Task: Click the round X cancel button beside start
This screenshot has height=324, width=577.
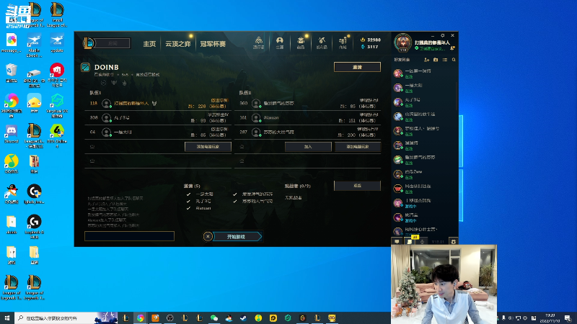Action: point(208,236)
